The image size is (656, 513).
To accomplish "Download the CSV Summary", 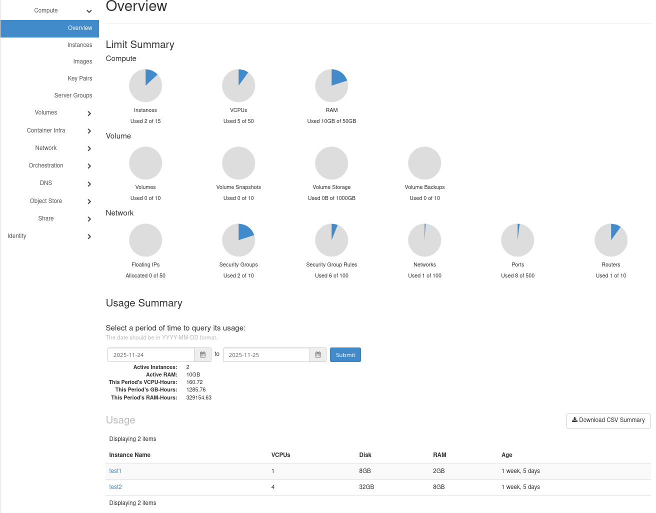I will pyautogui.click(x=608, y=420).
